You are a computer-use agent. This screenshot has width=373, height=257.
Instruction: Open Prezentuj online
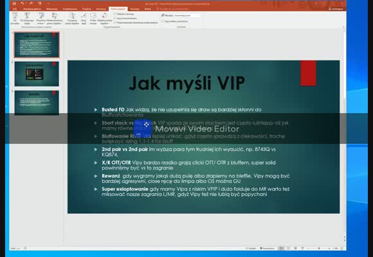pos(41,19)
